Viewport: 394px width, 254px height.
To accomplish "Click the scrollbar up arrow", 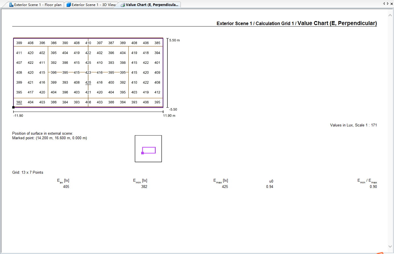I will pos(390,15).
